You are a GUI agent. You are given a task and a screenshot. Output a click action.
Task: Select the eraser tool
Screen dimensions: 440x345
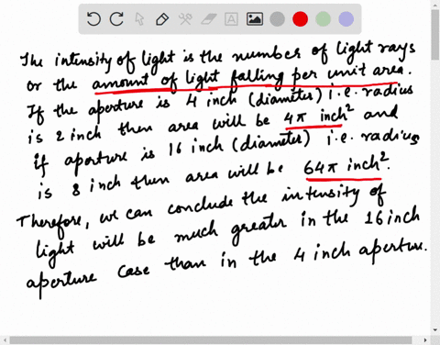pos(208,19)
